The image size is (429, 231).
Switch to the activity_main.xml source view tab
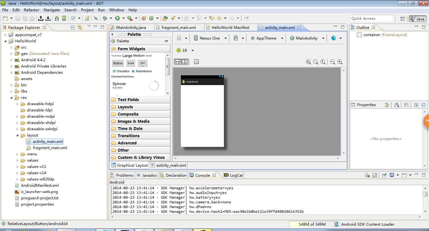pos(168,165)
